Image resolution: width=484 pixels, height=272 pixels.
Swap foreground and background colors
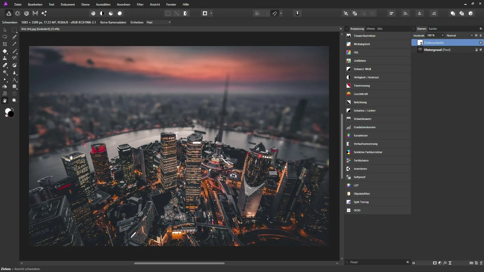coord(13,109)
